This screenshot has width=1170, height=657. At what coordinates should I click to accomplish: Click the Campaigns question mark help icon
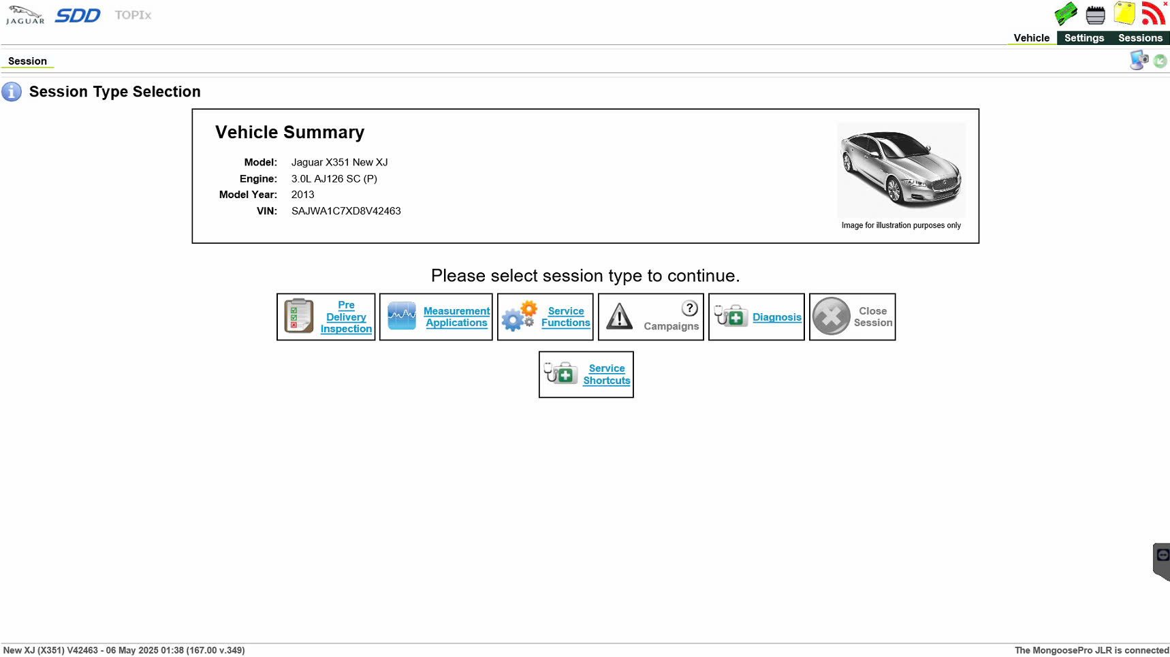(690, 308)
